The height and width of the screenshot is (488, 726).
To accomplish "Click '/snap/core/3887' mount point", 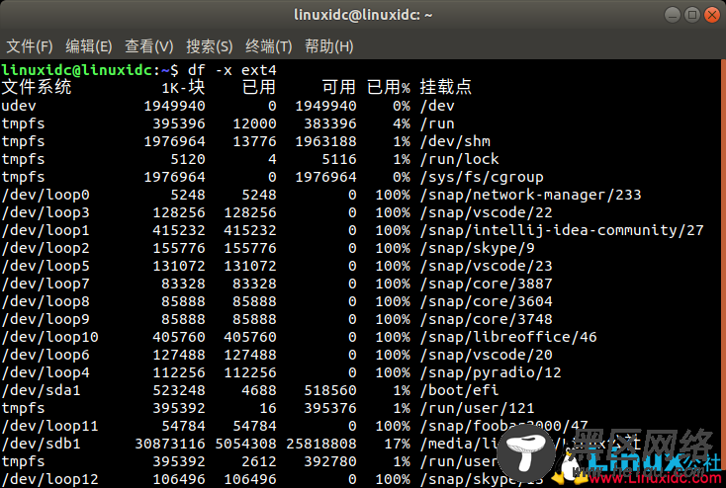I will [487, 284].
